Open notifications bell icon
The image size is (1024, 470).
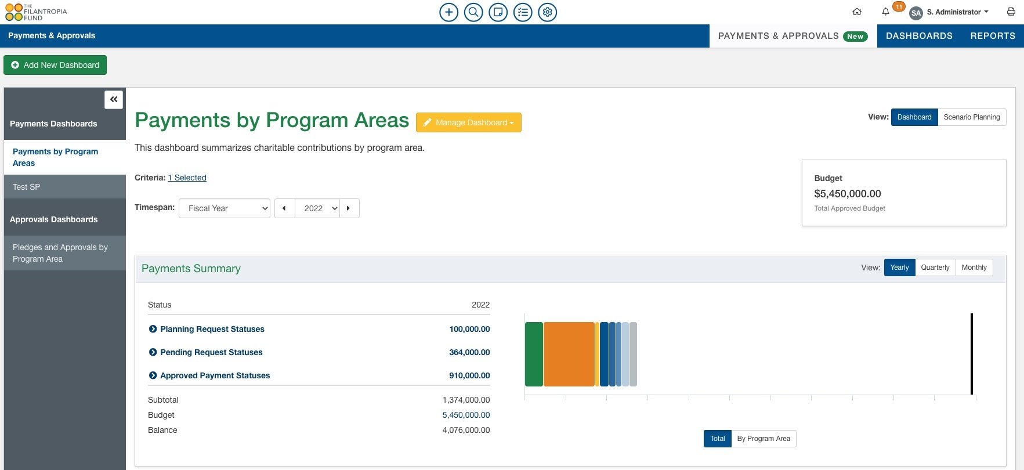885,12
